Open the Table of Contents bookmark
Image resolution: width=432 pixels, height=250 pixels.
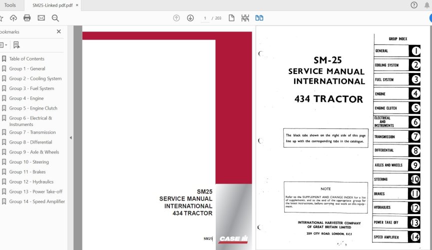[x=26, y=59]
